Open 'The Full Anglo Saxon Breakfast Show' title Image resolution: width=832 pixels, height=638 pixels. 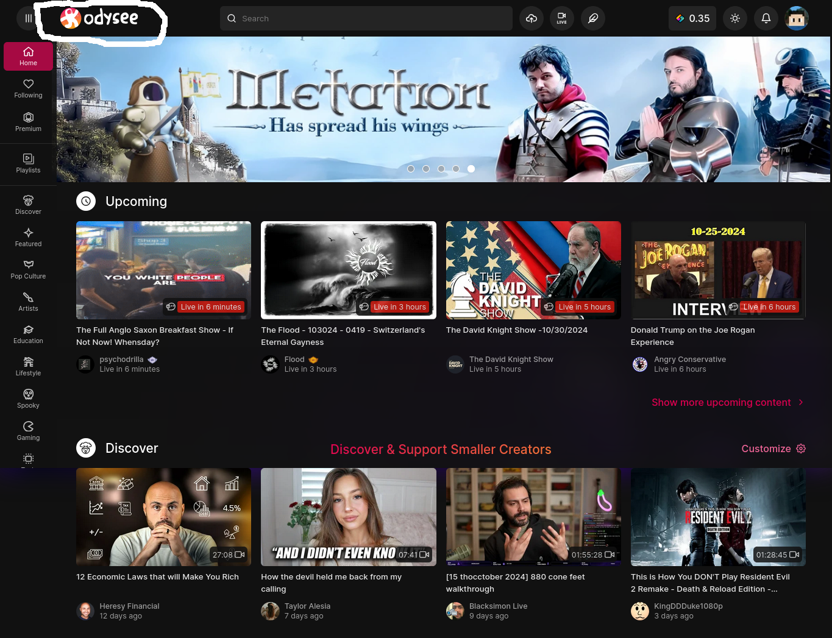155,336
